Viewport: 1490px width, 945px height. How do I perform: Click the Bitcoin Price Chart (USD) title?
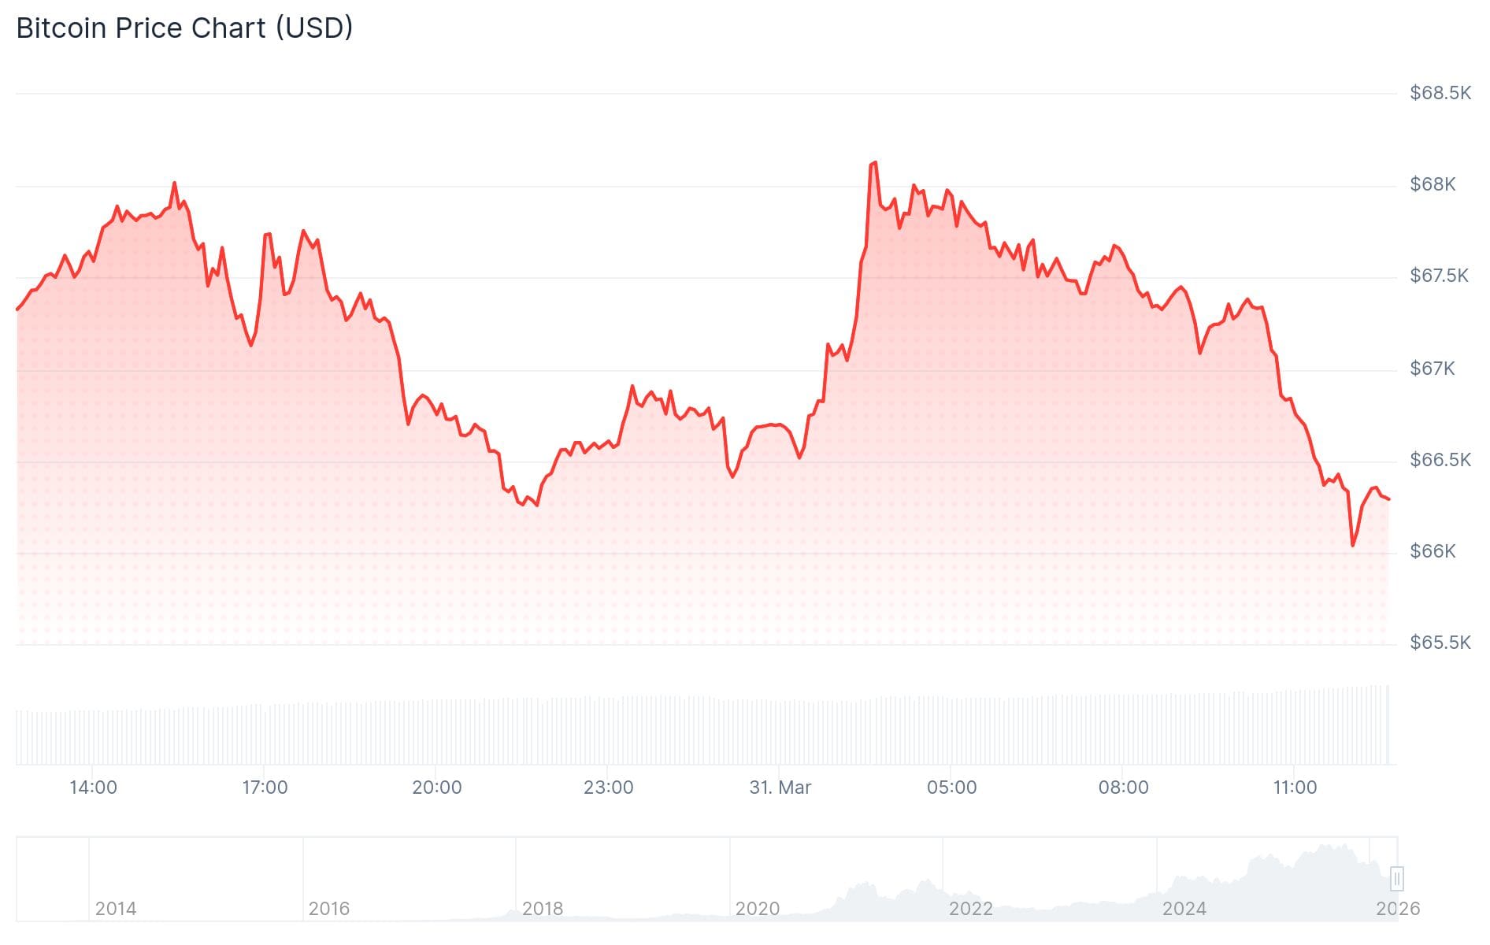(184, 28)
